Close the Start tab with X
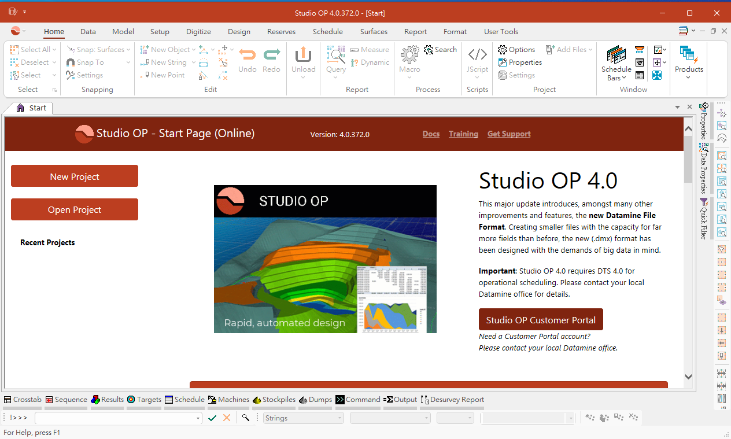 click(689, 107)
